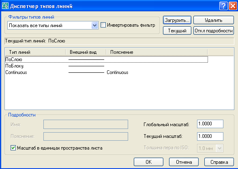Select the ПоБлоку linetype row
This screenshot has height=169, width=238.
(x=106, y=66)
